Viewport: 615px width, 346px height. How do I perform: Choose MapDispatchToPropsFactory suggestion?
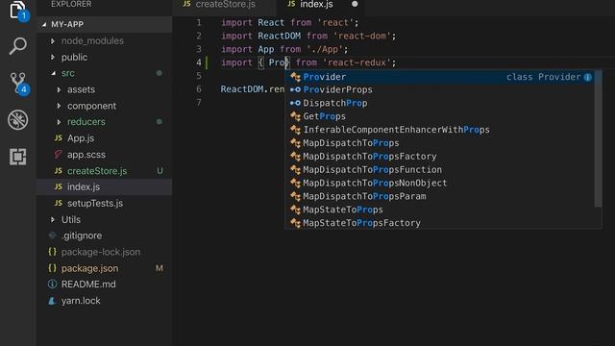point(439,157)
